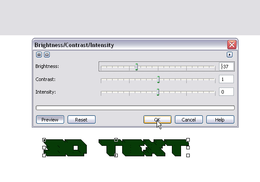Reset the adjustment values
The image size is (260, 182).
point(82,120)
